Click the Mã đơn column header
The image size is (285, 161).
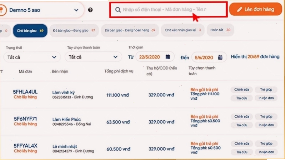coord(25,71)
